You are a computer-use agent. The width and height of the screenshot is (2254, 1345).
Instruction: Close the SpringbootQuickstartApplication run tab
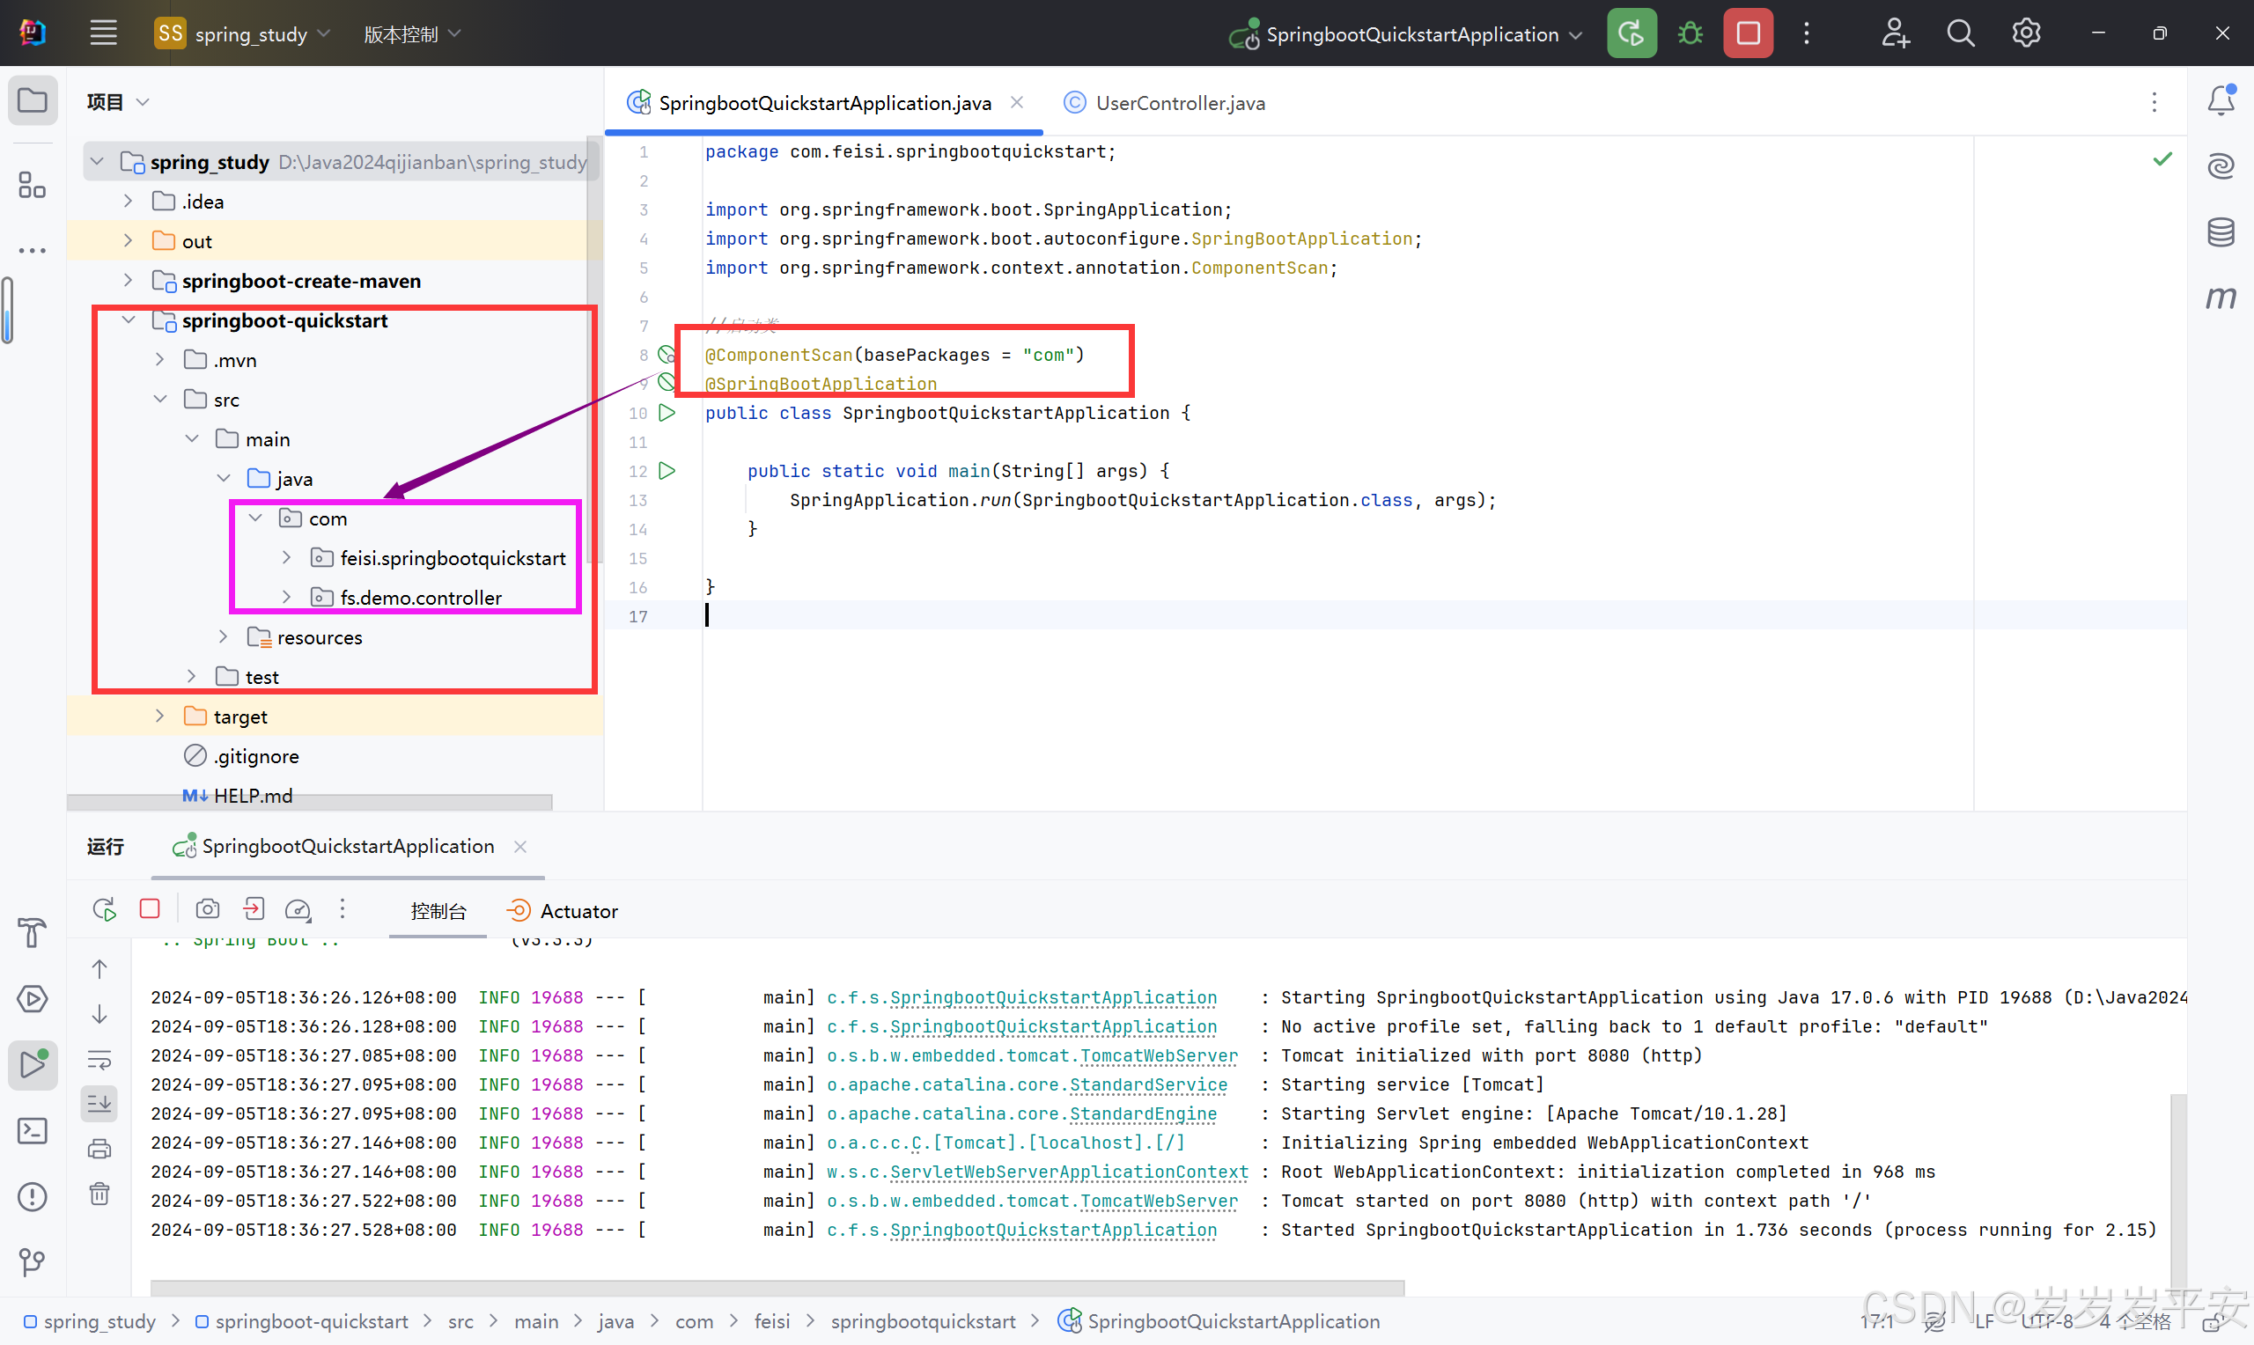pos(520,847)
